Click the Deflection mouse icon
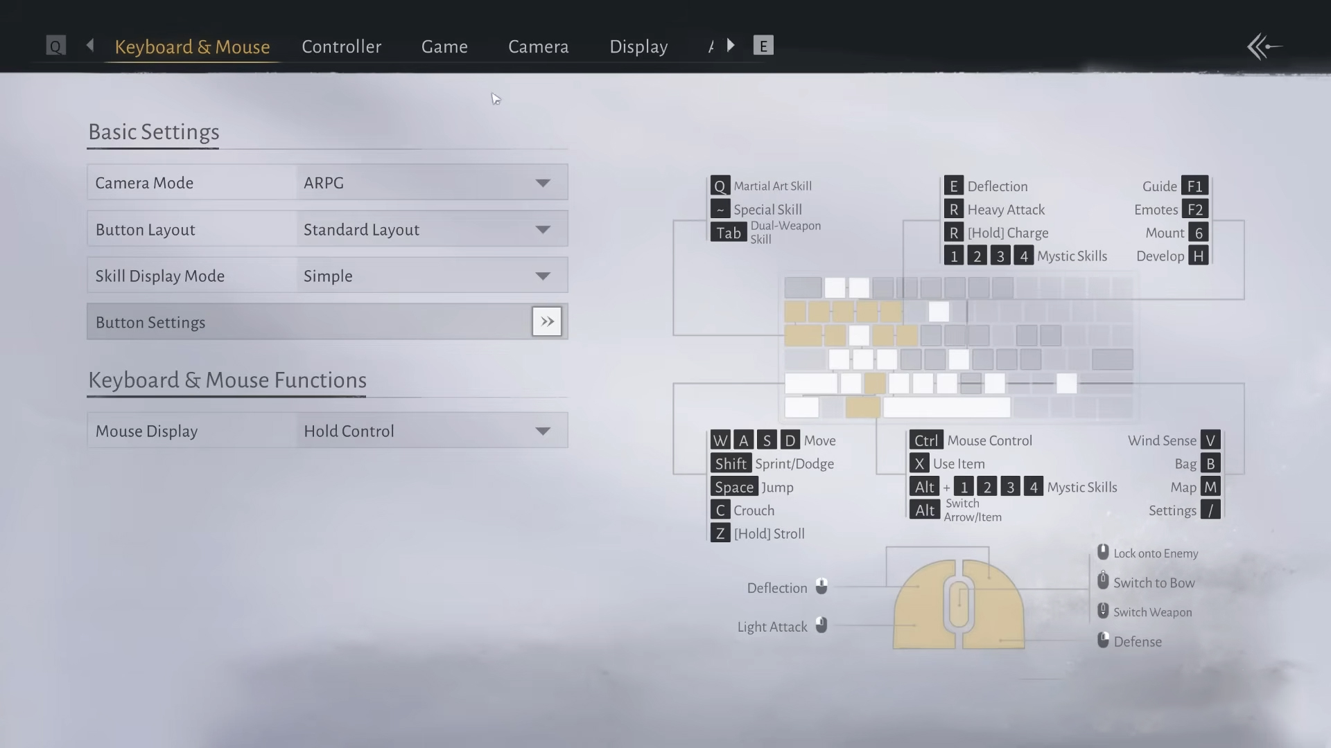Image resolution: width=1331 pixels, height=748 pixels. point(821,587)
